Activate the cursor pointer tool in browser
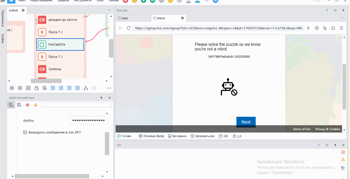The width and height of the screenshot is (350, 179). (325, 28)
